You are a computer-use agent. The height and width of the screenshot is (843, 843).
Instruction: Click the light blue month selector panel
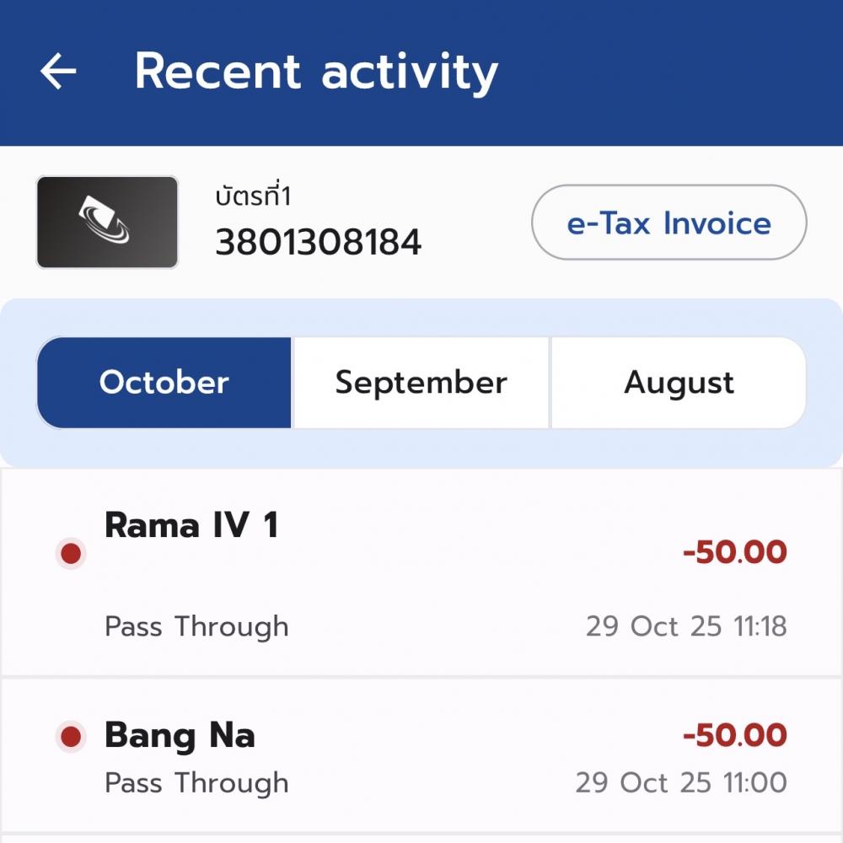pyautogui.click(x=421, y=317)
